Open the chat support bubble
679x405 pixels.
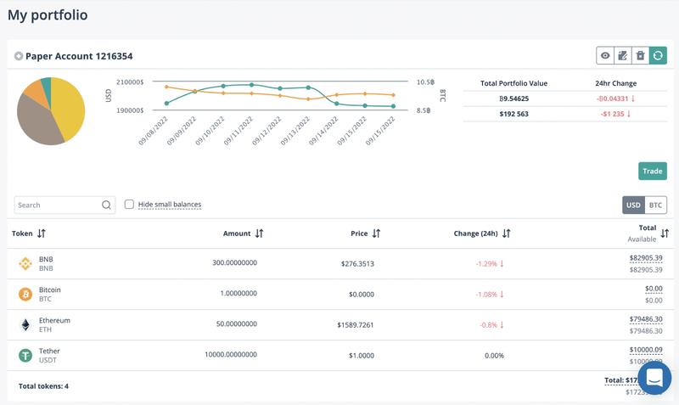pyautogui.click(x=654, y=378)
